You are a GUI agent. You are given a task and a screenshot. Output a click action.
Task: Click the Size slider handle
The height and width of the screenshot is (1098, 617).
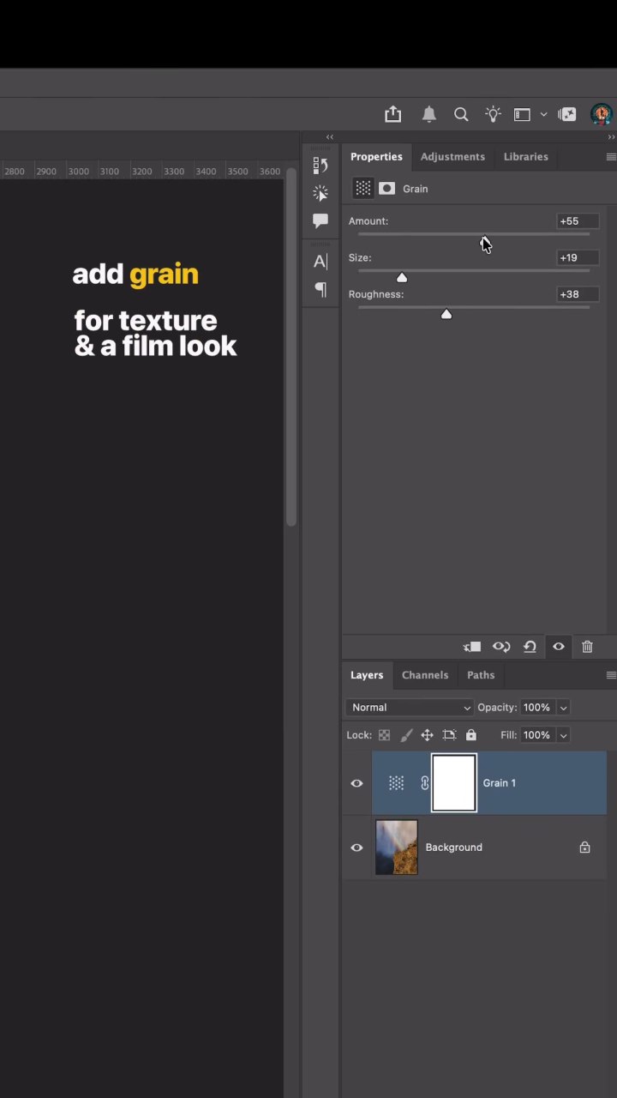402,277
